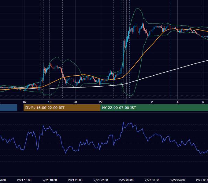Select the 2/22 02:00 time label

point(152,180)
